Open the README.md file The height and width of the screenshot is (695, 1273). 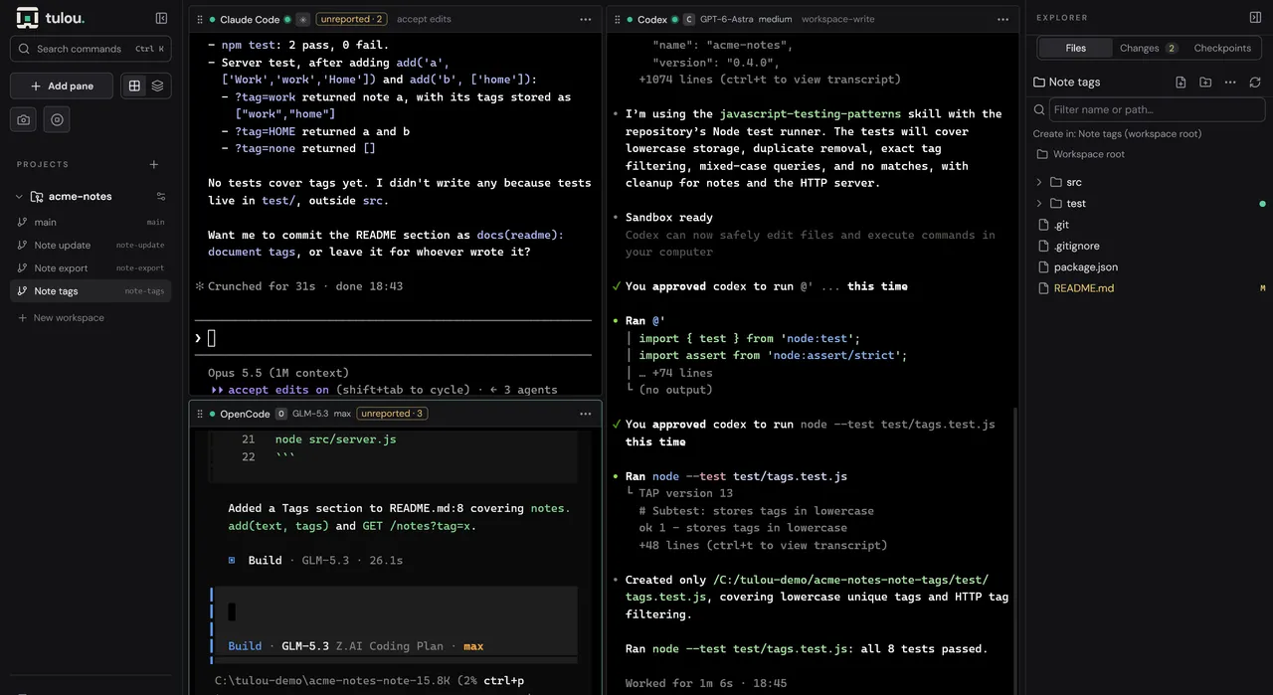(1149, 288)
